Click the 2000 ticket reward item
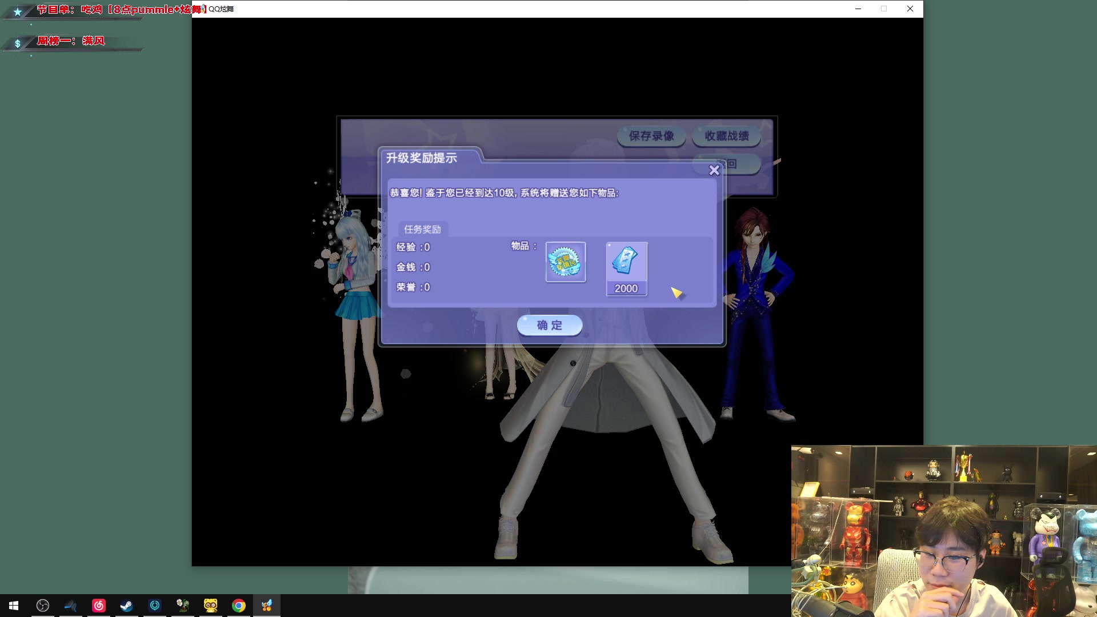The width and height of the screenshot is (1097, 617). pos(626,269)
